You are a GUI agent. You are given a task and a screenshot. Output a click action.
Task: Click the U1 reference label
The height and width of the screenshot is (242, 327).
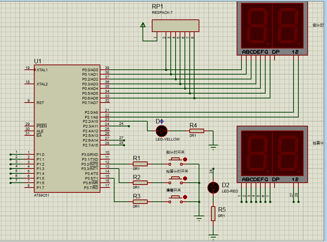pos(38,61)
